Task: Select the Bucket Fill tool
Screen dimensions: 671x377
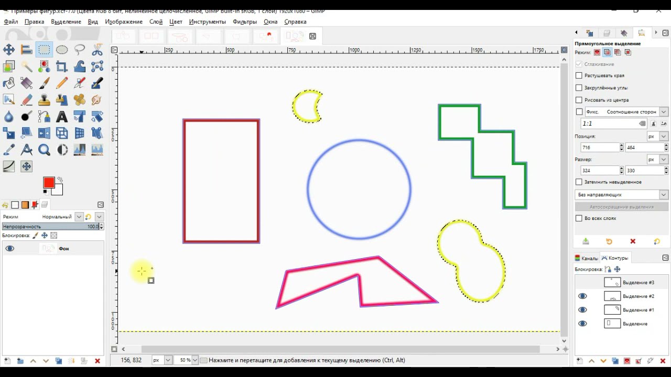Action: (8, 83)
